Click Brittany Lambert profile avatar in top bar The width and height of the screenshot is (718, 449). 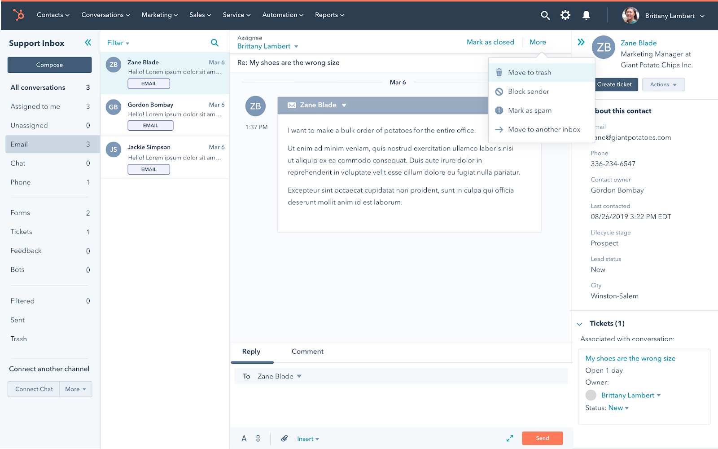point(630,15)
